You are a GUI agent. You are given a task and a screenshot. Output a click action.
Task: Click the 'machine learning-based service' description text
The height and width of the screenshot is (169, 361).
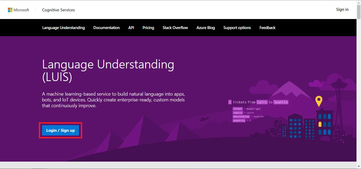pyautogui.click(x=113, y=100)
